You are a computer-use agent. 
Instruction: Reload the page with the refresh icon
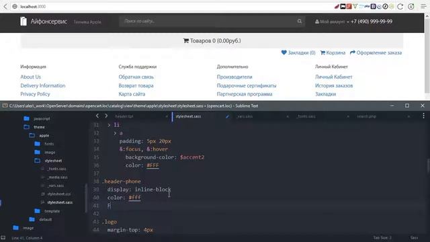point(400,7)
